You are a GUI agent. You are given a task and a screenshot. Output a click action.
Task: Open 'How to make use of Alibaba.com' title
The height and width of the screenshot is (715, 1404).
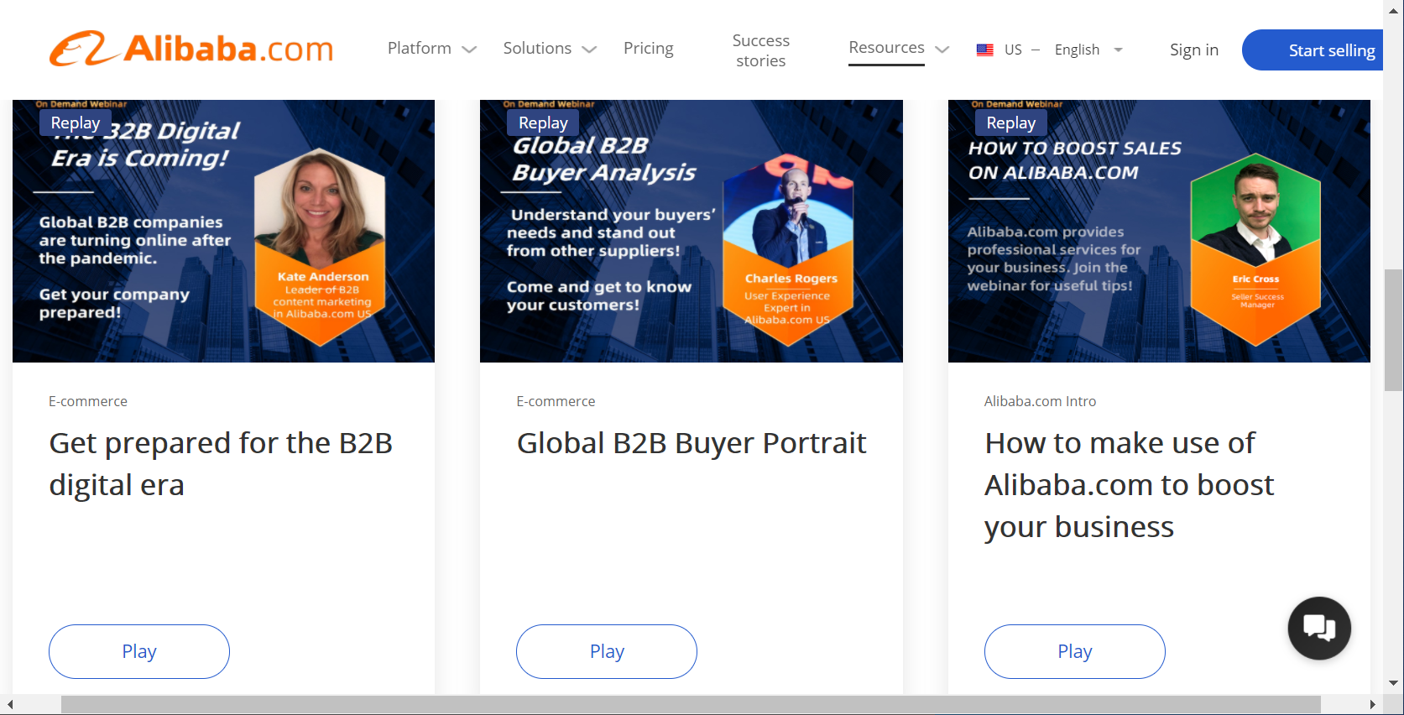[1130, 485]
